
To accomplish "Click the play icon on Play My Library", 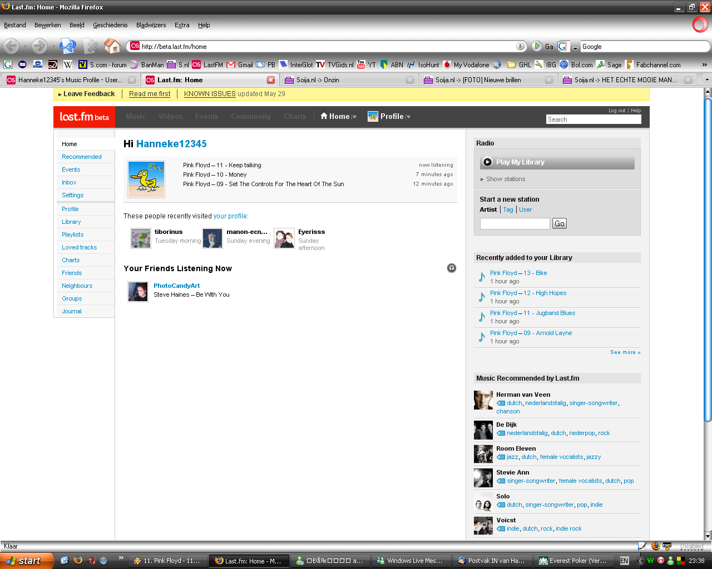I will point(488,162).
